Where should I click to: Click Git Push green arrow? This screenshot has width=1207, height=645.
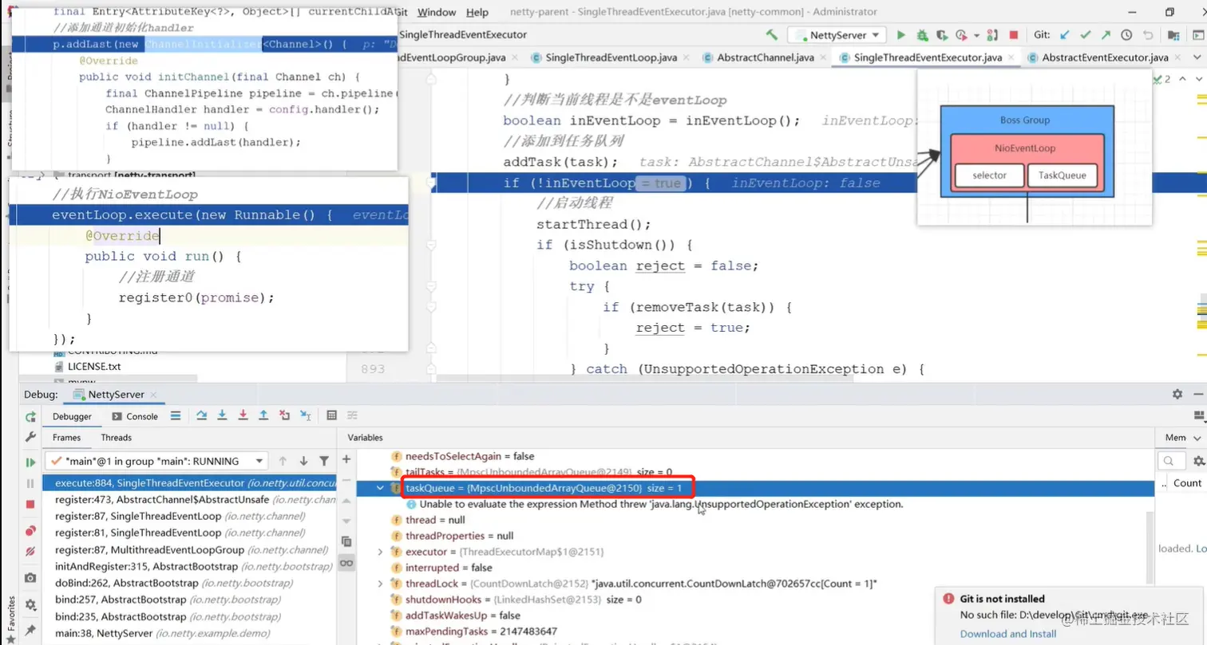[x=1106, y=35]
